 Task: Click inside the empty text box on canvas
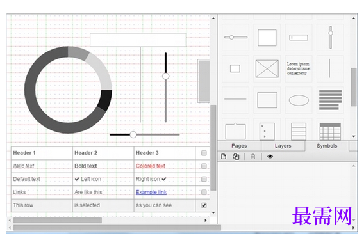tap(138, 40)
